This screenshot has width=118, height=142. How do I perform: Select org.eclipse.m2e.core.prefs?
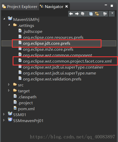pyautogui.click(x=48, y=49)
